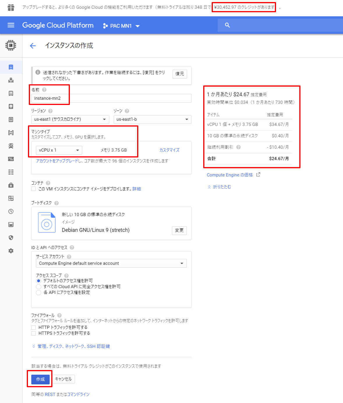
Task: Open the PAC MN1 project selector
Action: [x=121, y=26]
